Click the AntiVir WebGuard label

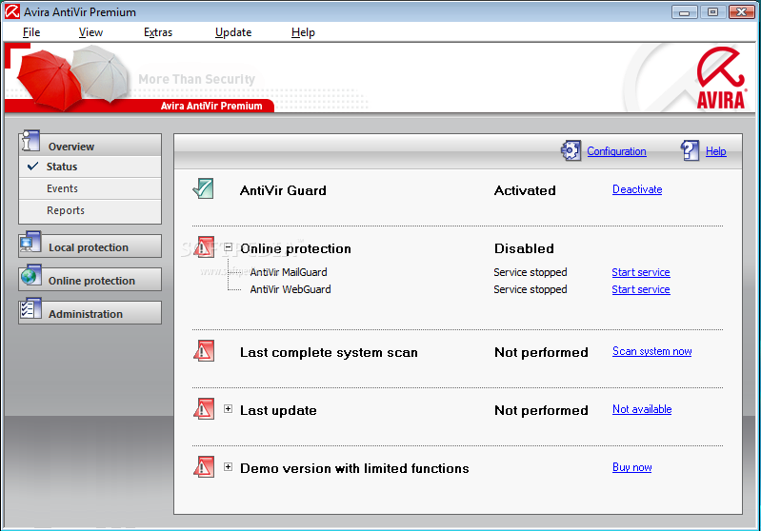(290, 289)
